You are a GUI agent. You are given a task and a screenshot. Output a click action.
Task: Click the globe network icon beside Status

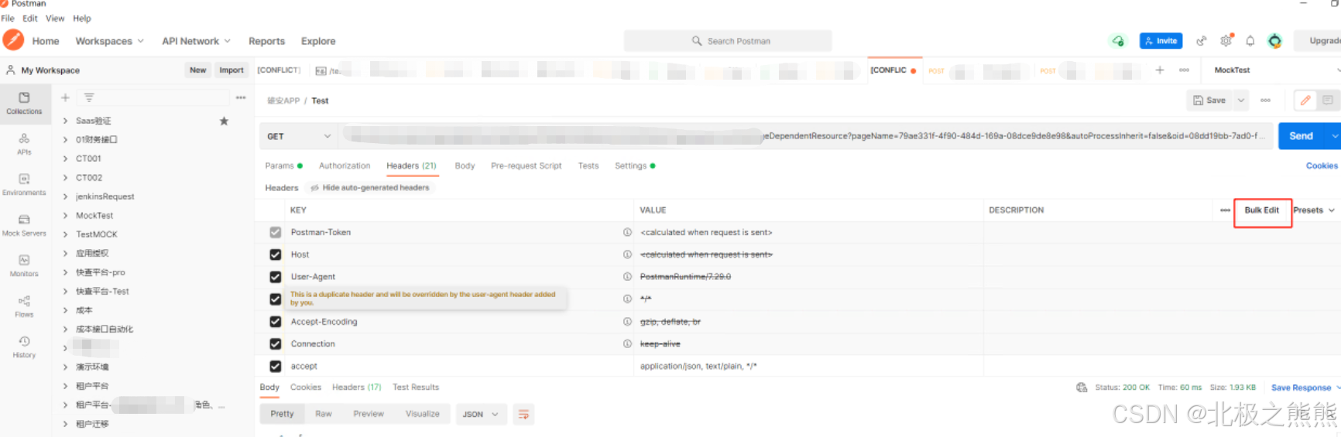point(1082,387)
